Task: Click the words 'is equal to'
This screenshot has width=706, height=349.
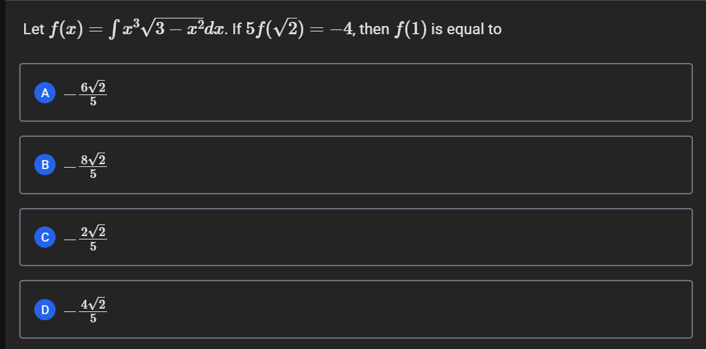Action: click(466, 30)
